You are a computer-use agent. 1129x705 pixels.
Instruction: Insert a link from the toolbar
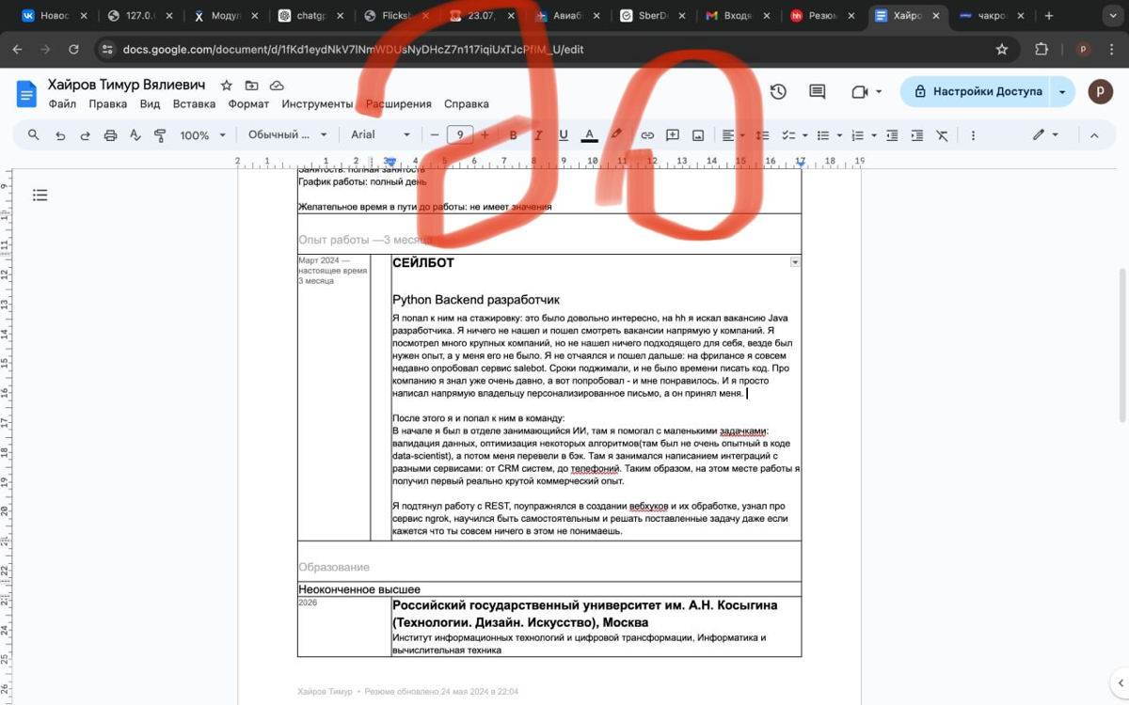(x=647, y=135)
